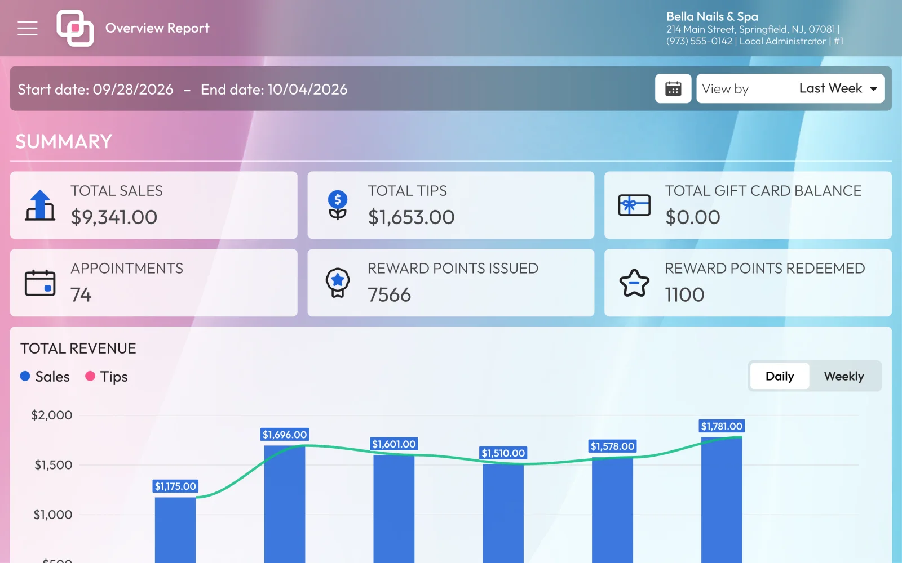Viewport: 902px width, 563px height.
Task: Click the Reward Points Redeemed value 1100
Action: pyautogui.click(x=685, y=295)
